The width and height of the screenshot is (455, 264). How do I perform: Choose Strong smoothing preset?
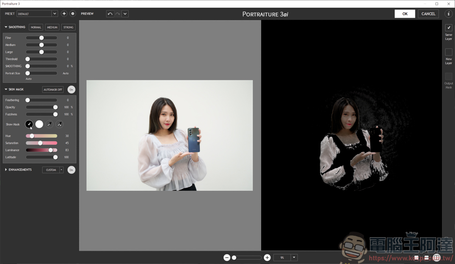click(69, 27)
